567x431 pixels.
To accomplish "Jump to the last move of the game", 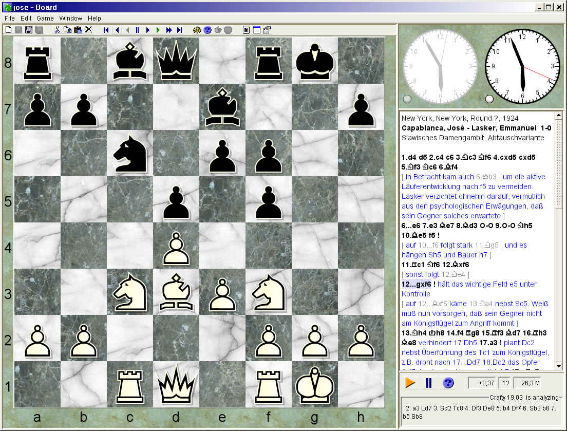I will 179,30.
